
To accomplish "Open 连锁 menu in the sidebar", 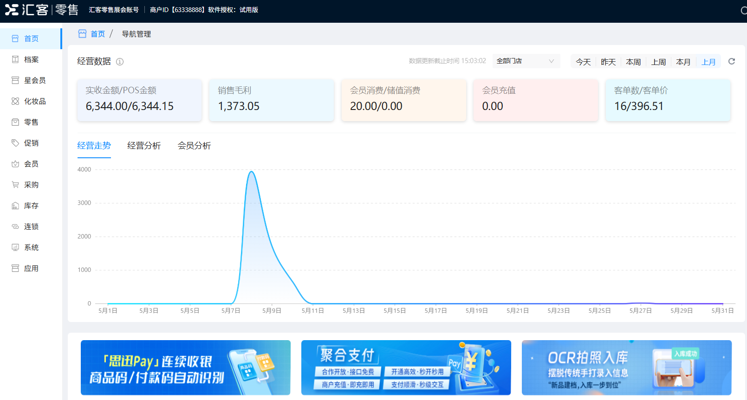I will (31, 226).
